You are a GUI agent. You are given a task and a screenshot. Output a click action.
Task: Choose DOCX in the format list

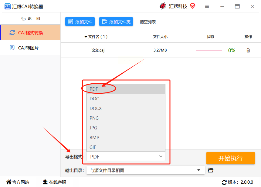126,109
